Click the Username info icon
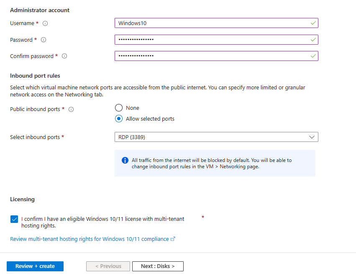Image resolution: width=356 pixels, height=278 pixels. click(x=45, y=23)
